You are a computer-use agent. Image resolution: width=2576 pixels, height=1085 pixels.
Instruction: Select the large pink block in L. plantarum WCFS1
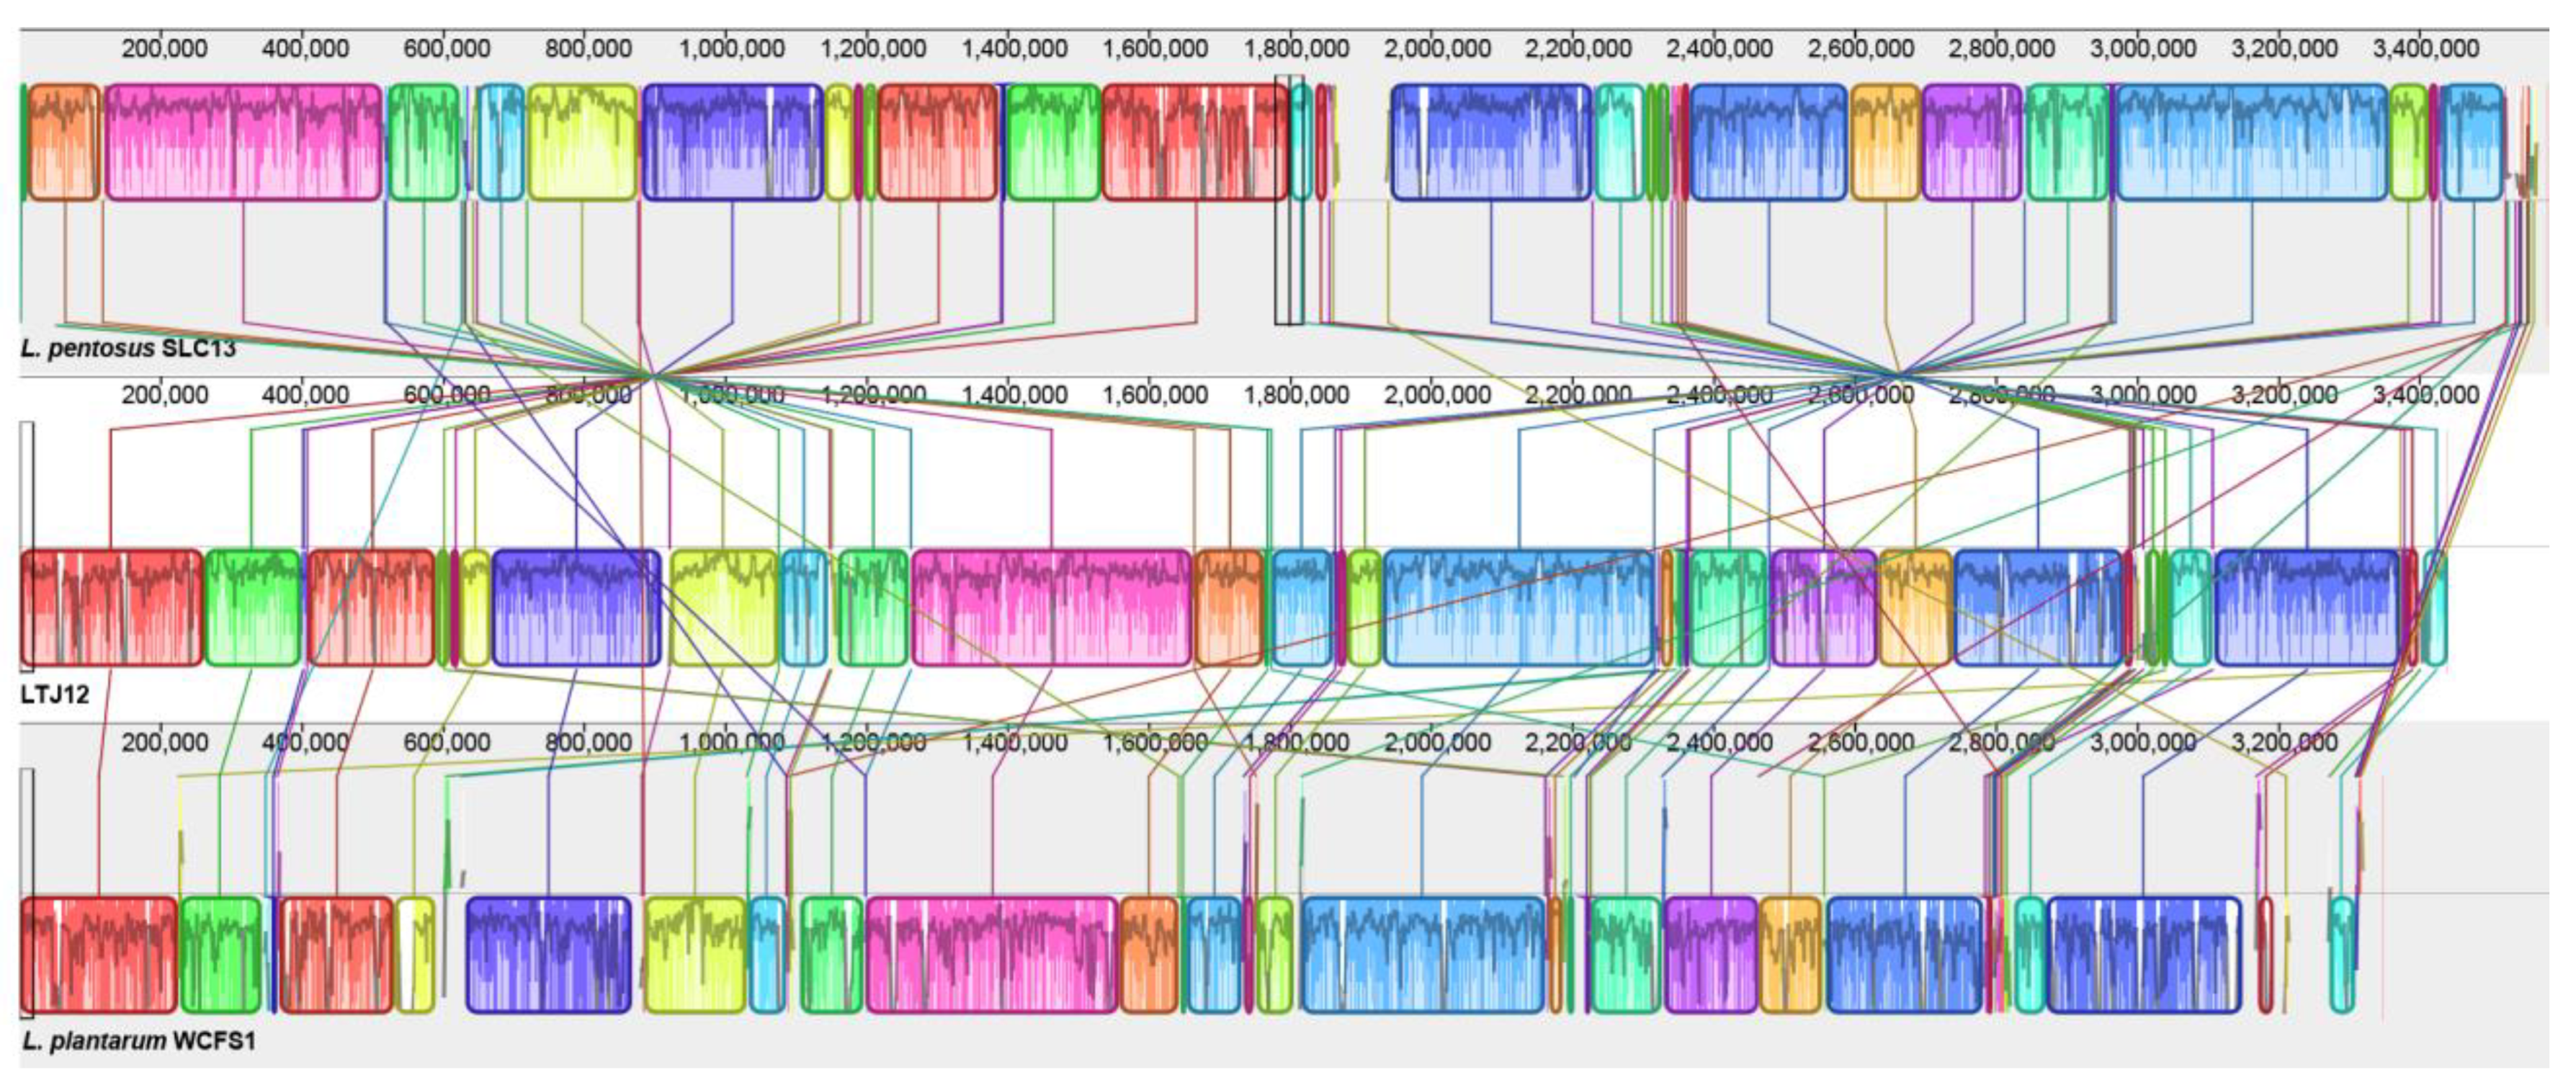point(992,954)
